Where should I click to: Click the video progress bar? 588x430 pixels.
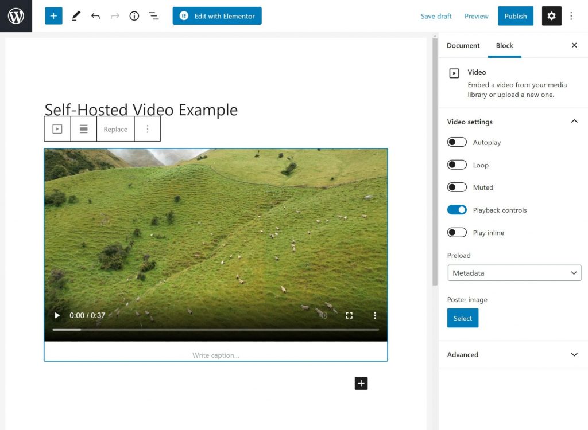[x=215, y=330]
